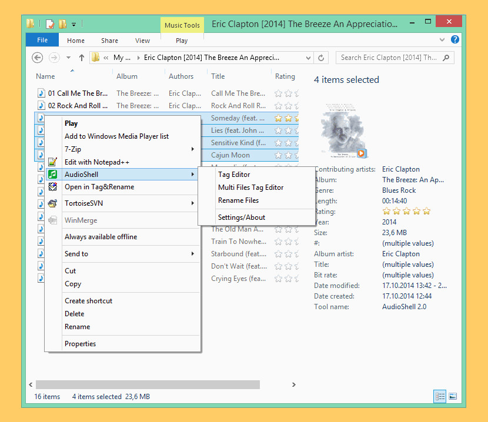This screenshot has width=488, height=422.
Task: Expand the address bar history dropdown
Action: (x=308, y=58)
